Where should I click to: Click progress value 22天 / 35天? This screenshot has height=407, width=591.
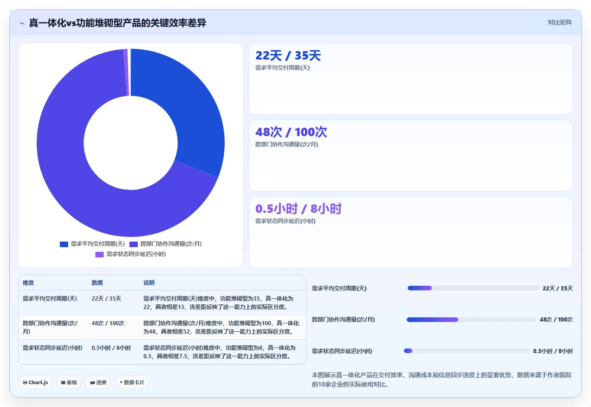point(558,289)
